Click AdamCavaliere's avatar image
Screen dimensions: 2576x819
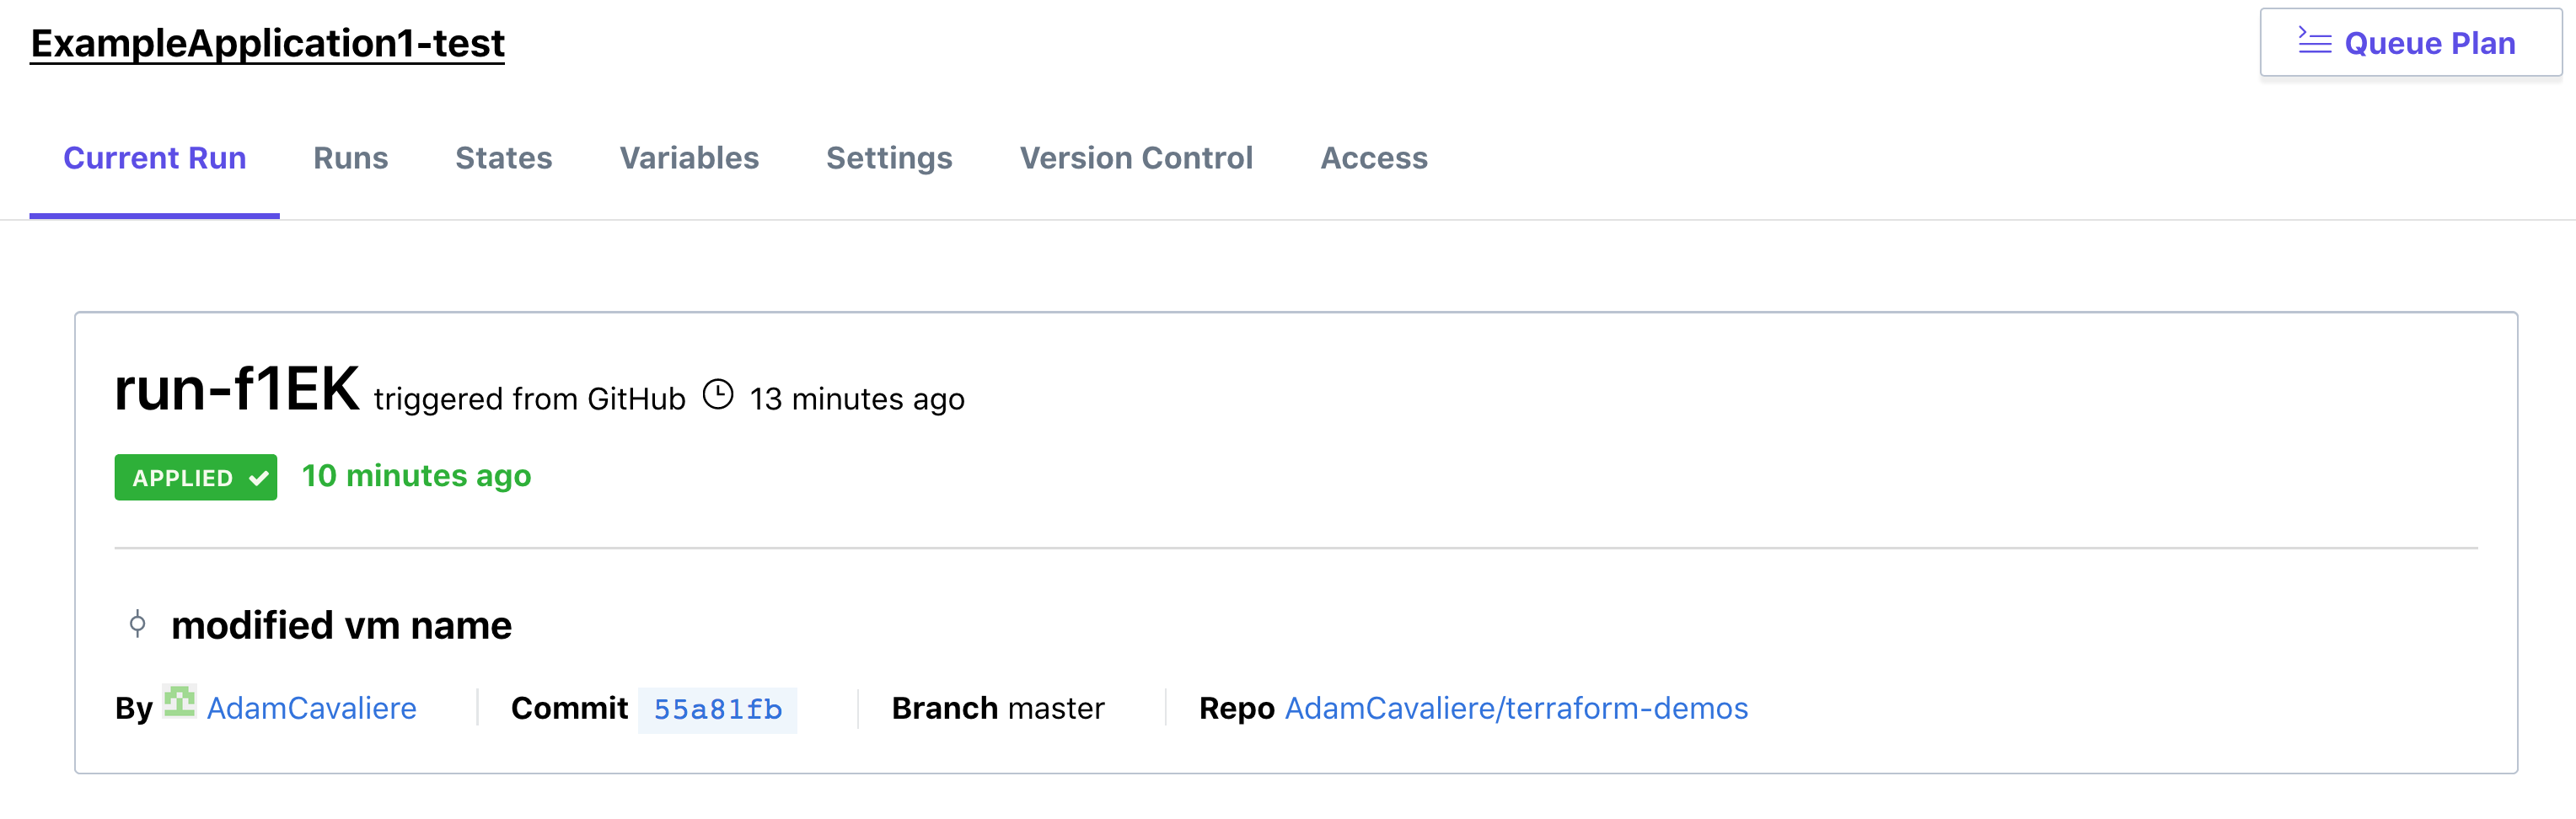click(180, 702)
